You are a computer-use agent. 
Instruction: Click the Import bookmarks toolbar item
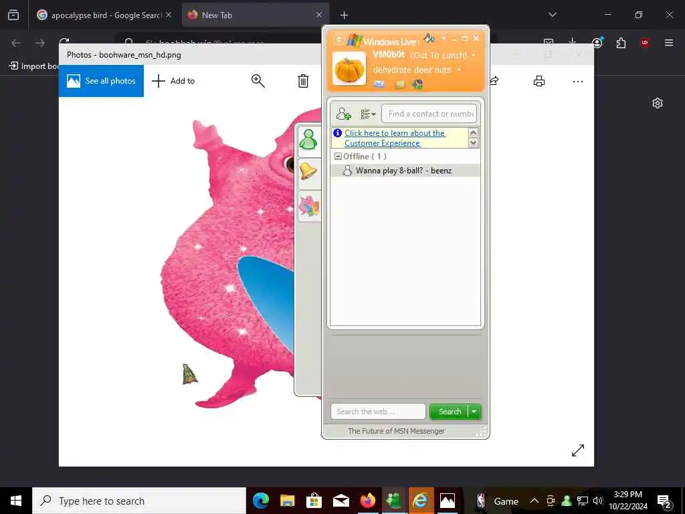pos(34,66)
